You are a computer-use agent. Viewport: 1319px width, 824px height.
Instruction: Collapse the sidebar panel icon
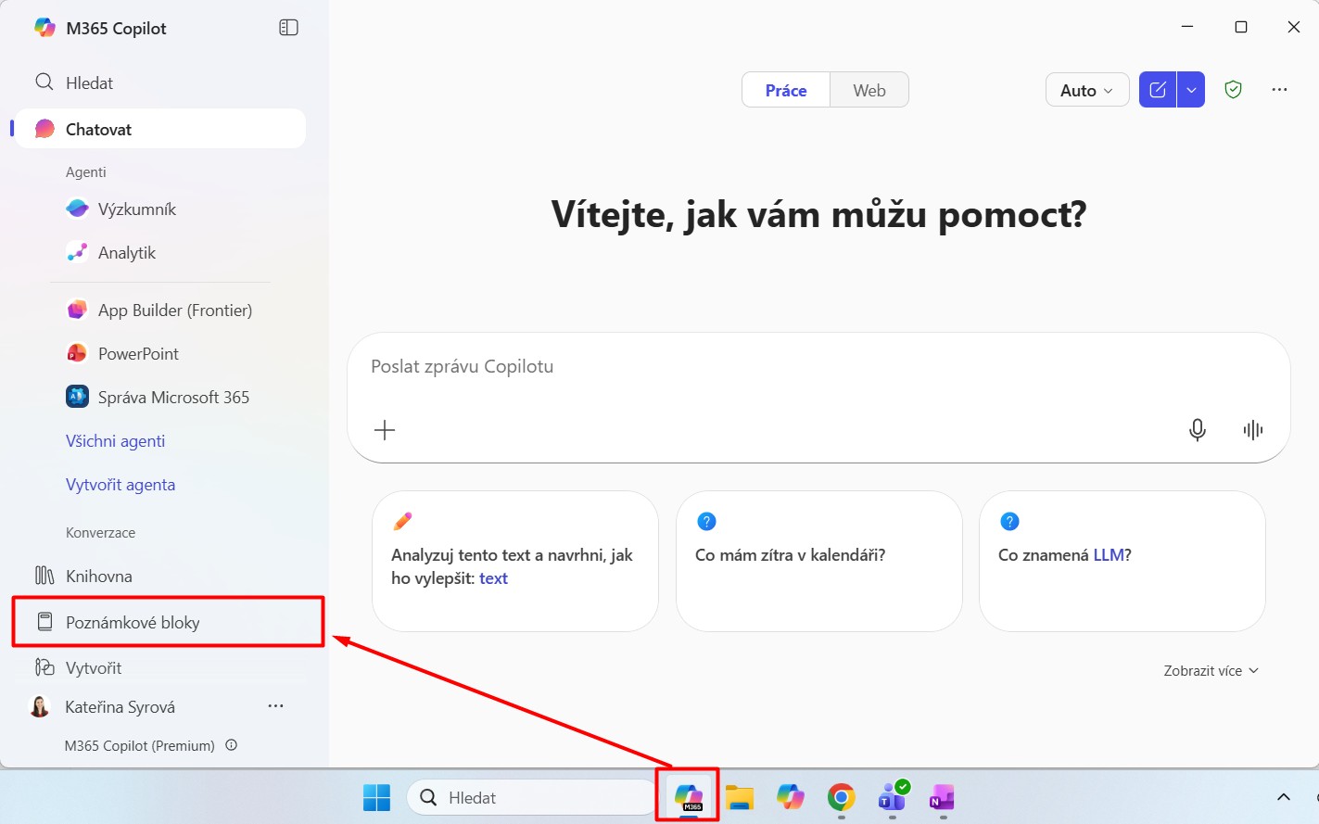288,28
